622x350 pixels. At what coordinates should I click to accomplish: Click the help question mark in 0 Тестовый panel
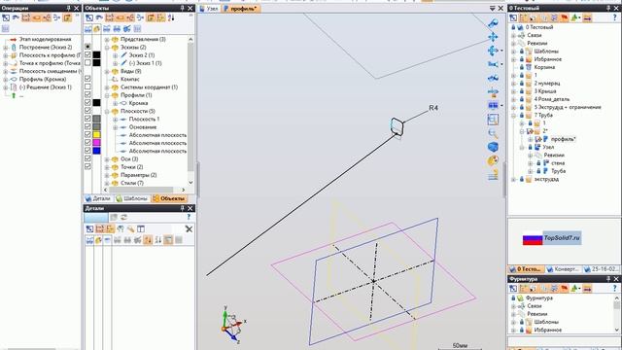coord(614,17)
